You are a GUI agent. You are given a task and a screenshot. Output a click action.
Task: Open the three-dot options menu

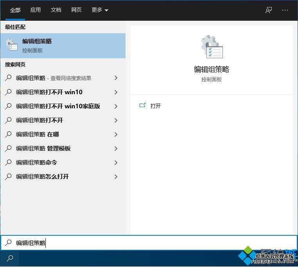(285, 10)
